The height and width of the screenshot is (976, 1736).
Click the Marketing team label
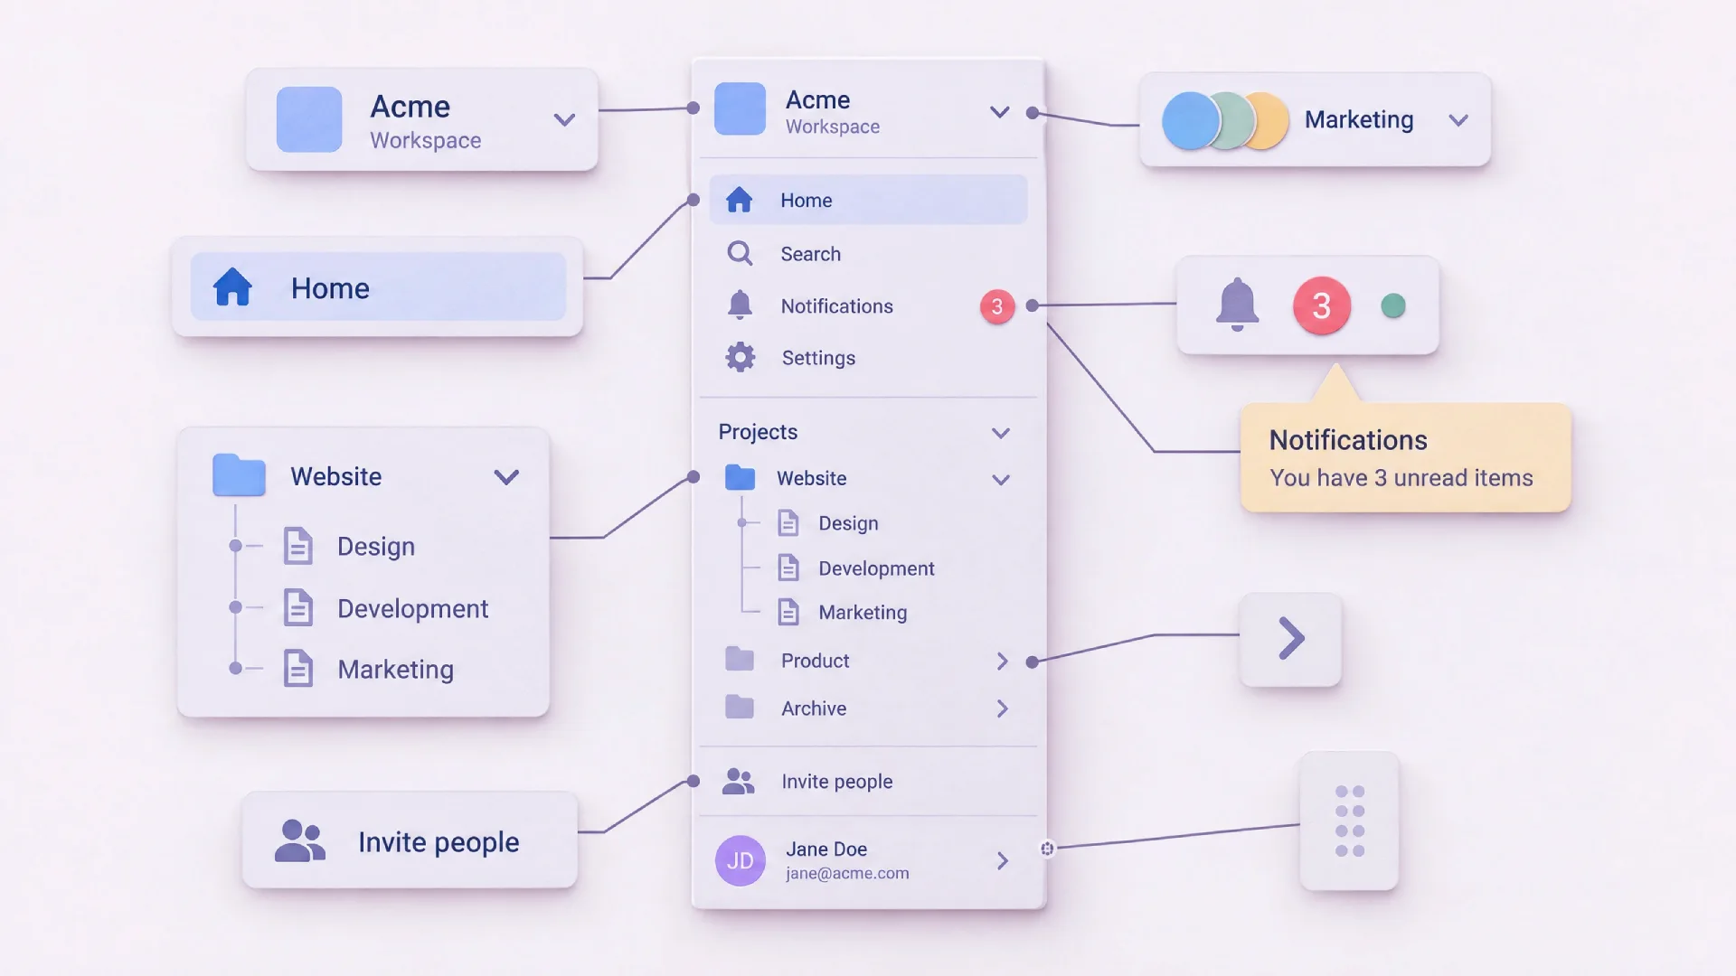click(1359, 119)
